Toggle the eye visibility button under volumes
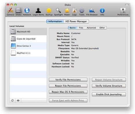The width and height of the screenshot is (135, 114). pos(18,100)
